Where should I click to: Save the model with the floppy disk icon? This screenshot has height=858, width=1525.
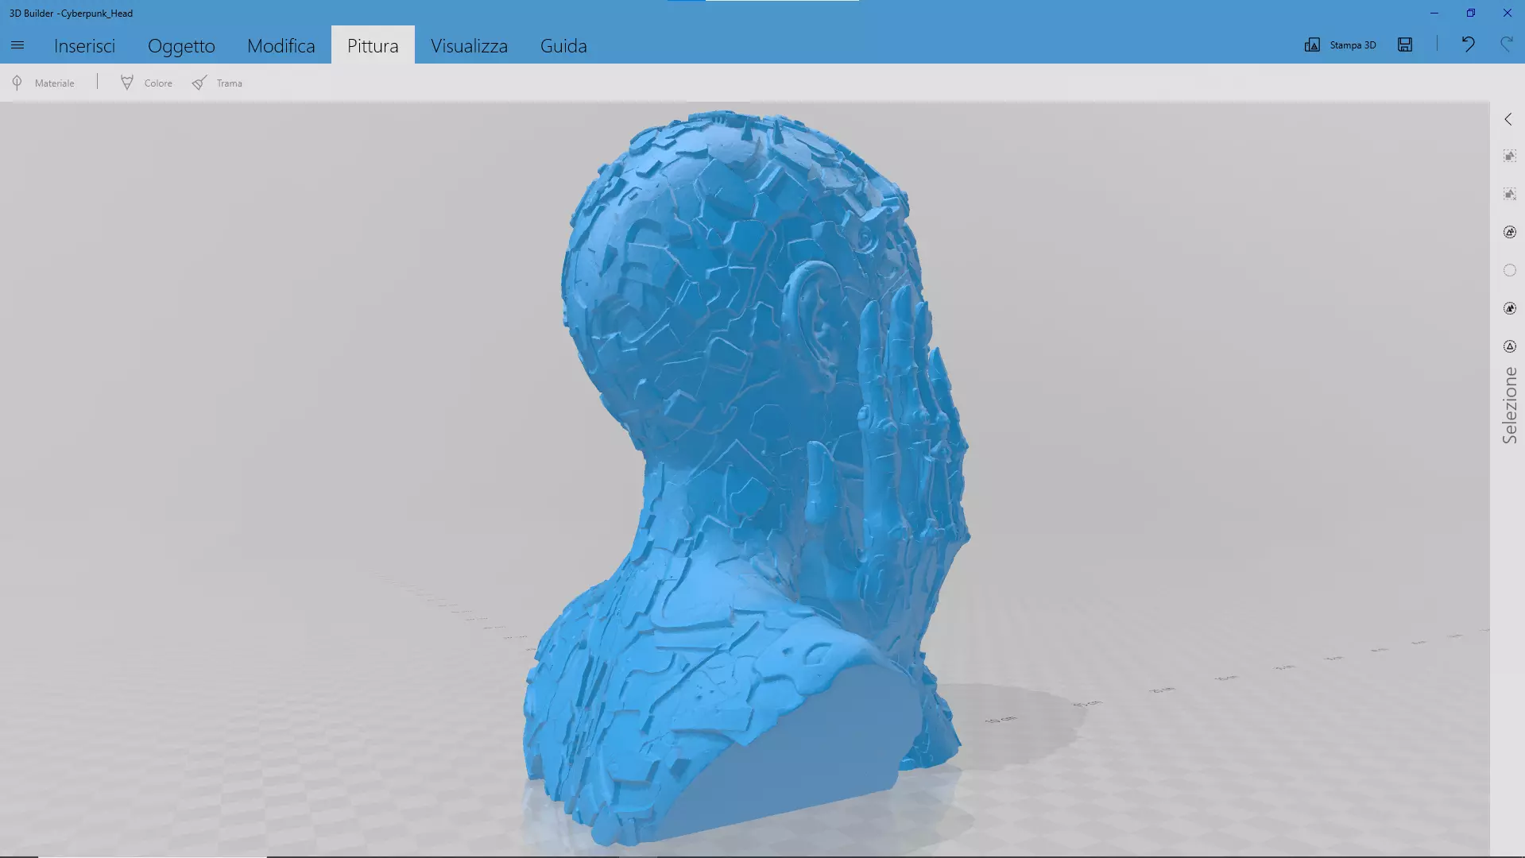(1405, 44)
